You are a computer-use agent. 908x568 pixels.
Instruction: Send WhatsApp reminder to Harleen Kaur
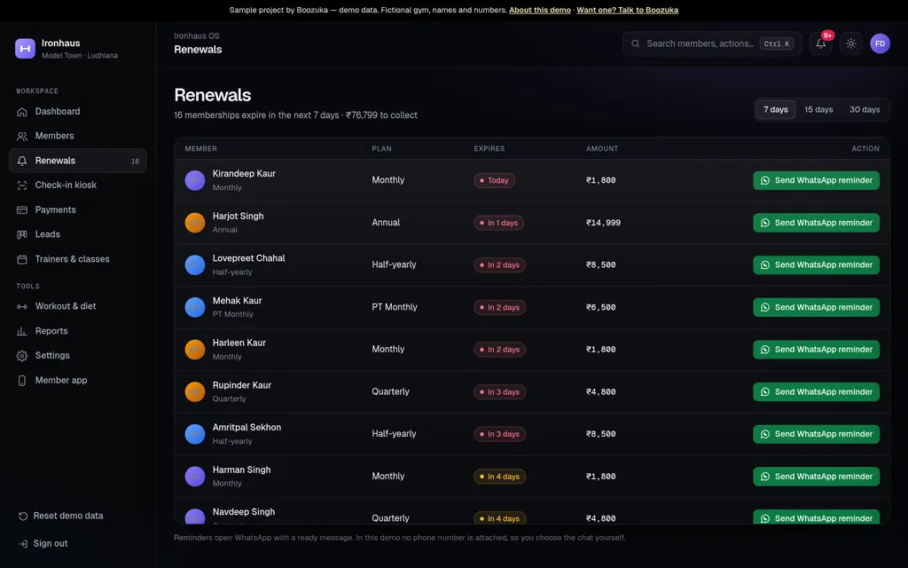click(816, 350)
